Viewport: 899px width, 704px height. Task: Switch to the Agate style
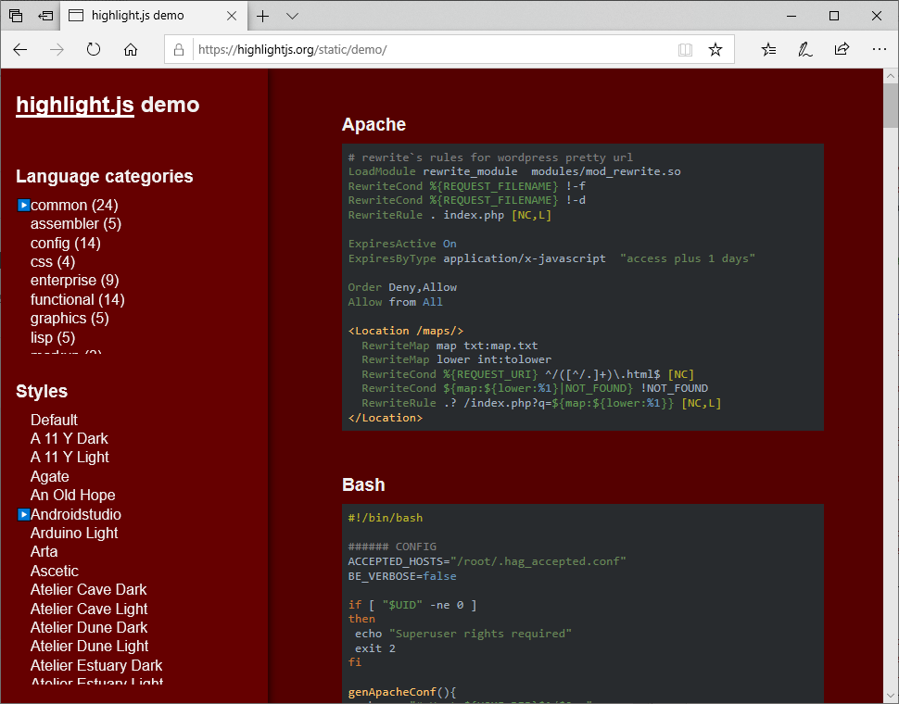coord(50,476)
